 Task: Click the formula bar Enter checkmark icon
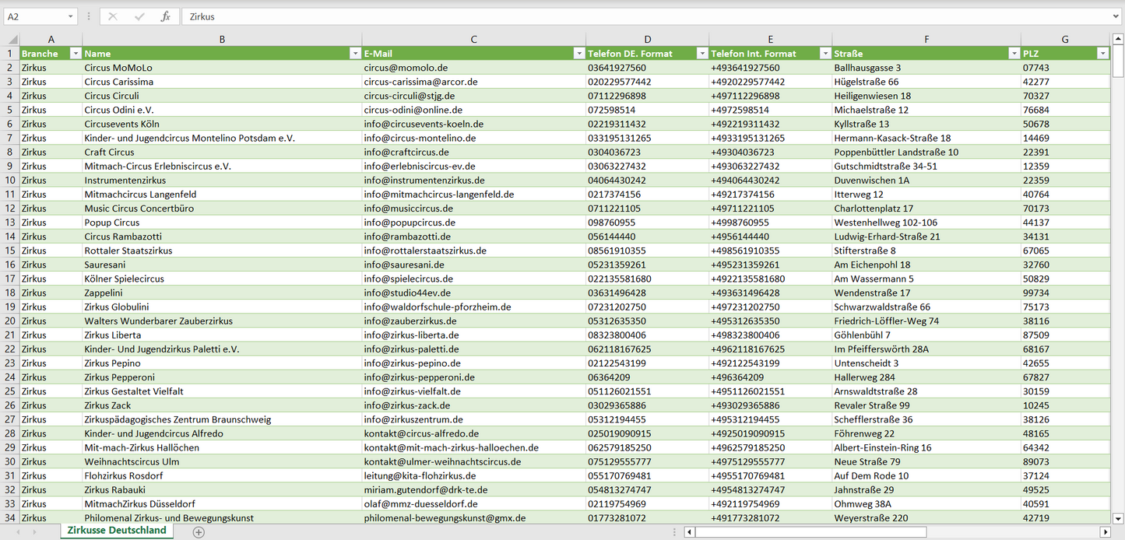139,16
